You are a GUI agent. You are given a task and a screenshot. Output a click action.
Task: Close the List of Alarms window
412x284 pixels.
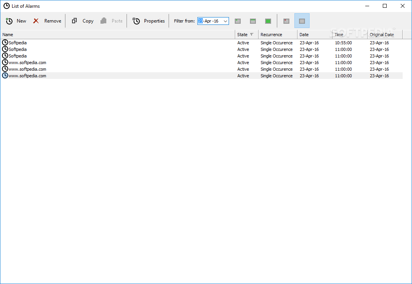point(402,6)
